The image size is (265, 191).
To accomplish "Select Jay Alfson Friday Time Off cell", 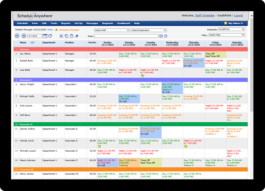I will [215, 55].
